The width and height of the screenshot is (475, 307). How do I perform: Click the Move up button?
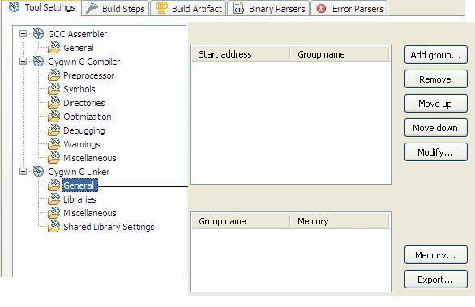coord(435,103)
